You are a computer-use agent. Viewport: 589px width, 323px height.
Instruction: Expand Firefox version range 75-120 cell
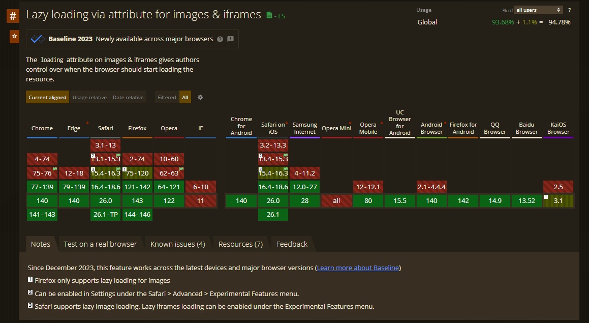(137, 173)
